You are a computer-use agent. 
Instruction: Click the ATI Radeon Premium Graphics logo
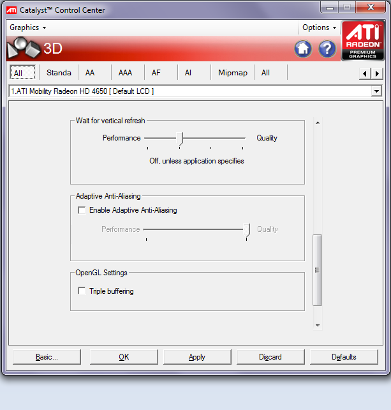click(x=362, y=41)
